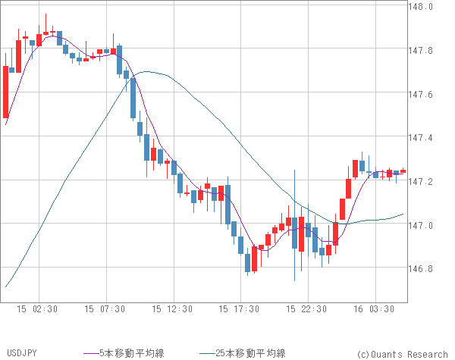
Task: Click the tall first red candlestick at chart start
Action: click(5, 92)
